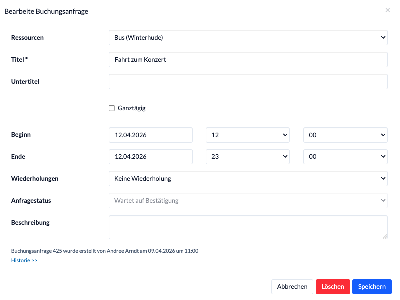Open the Beginn minutes dropdown

click(345, 135)
